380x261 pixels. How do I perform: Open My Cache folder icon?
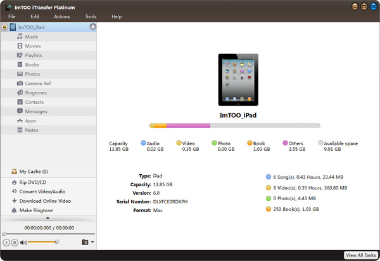click(15, 171)
